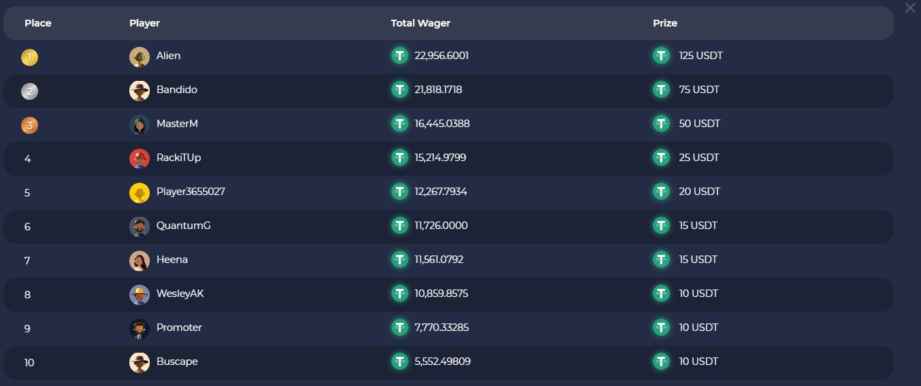Click the wager value 16,445.0388
Viewport: 921px width, 386px height.
pos(442,124)
